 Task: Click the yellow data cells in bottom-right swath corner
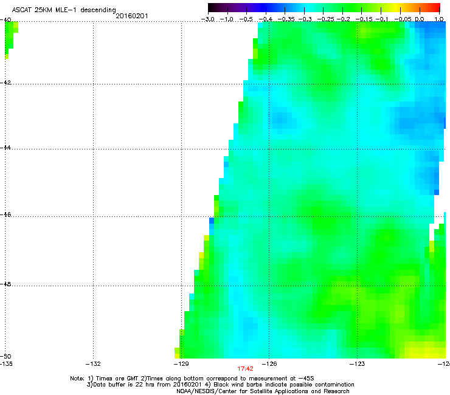coord(426,350)
